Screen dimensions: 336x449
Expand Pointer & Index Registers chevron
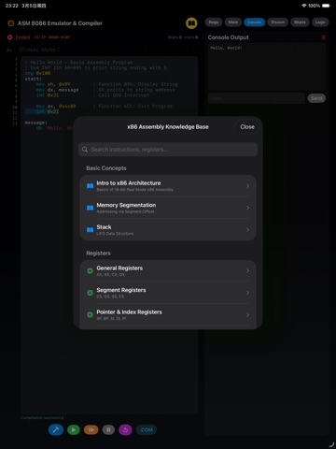[247, 315]
